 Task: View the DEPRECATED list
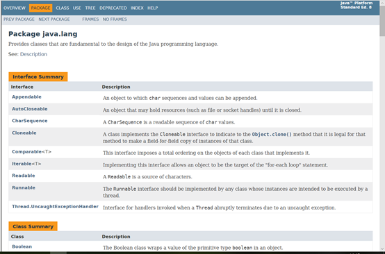click(x=113, y=8)
